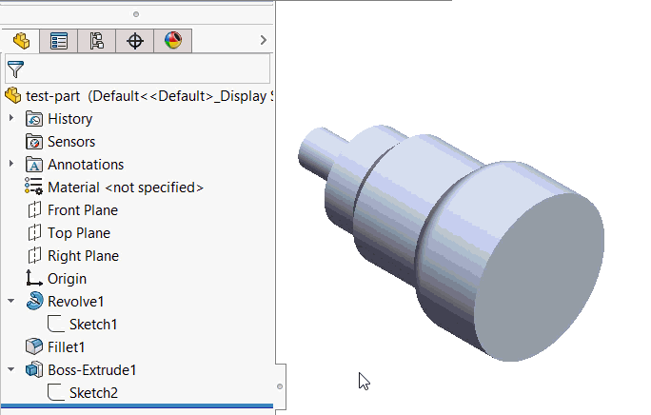Select the Sensors text label

(71, 142)
